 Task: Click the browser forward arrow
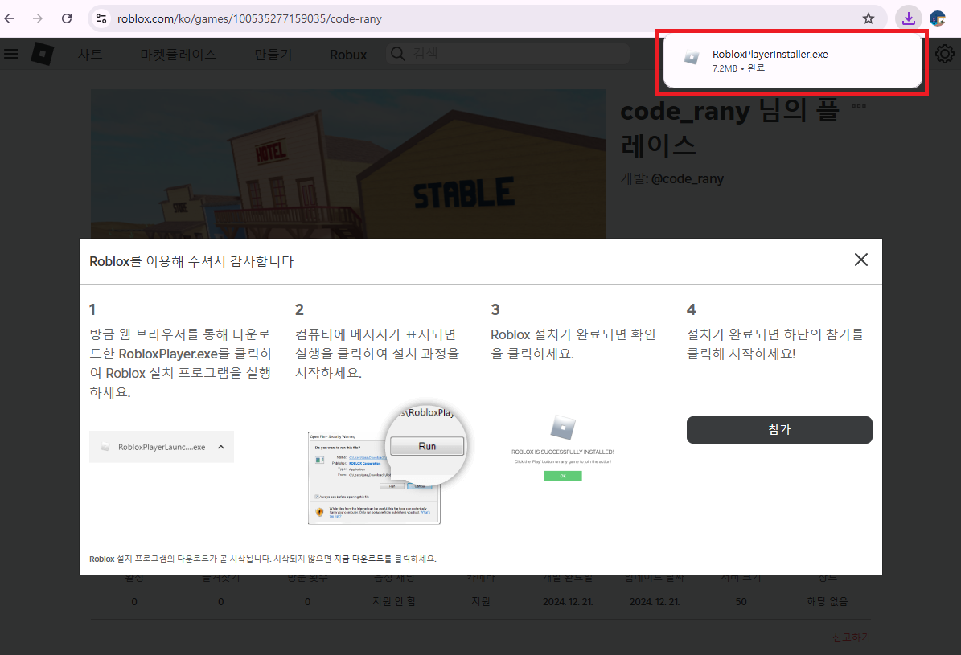click(x=38, y=18)
